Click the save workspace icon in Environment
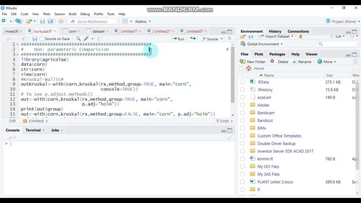The height and width of the screenshot is (203, 361). tap(251, 36)
